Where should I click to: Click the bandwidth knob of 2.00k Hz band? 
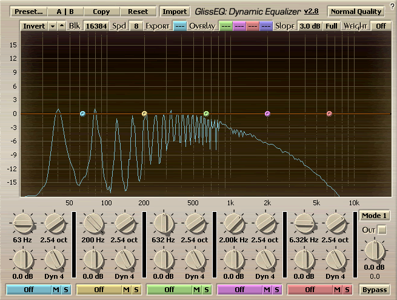pos(265,223)
